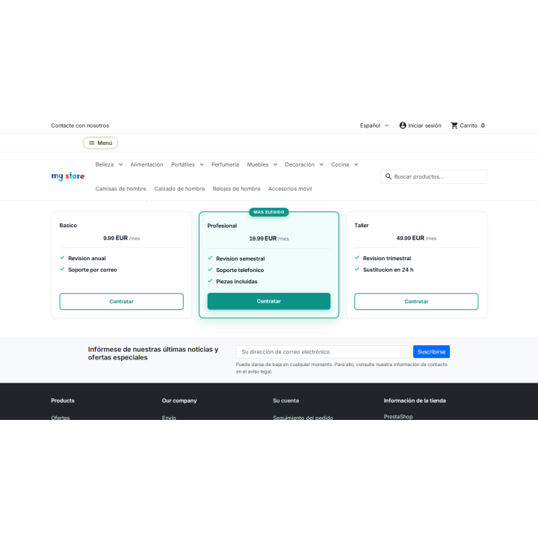Open Accesorios móvil category

[290, 189]
